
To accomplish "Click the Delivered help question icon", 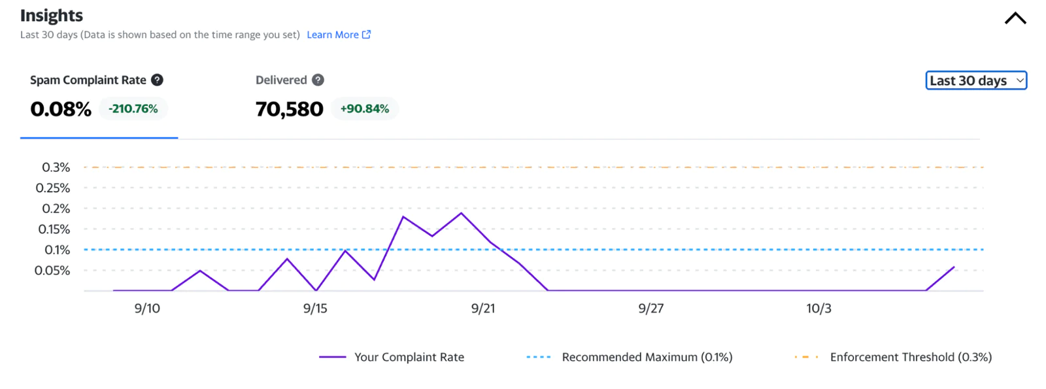I will 318,80.
